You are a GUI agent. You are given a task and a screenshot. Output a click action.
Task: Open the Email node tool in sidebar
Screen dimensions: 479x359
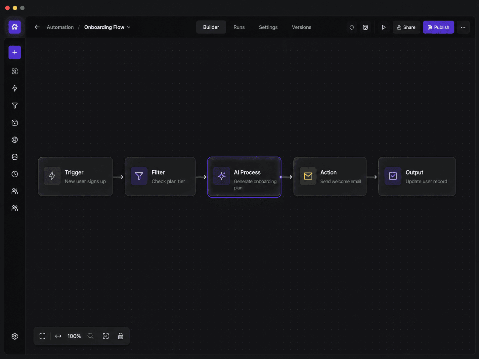pos(15,123)
